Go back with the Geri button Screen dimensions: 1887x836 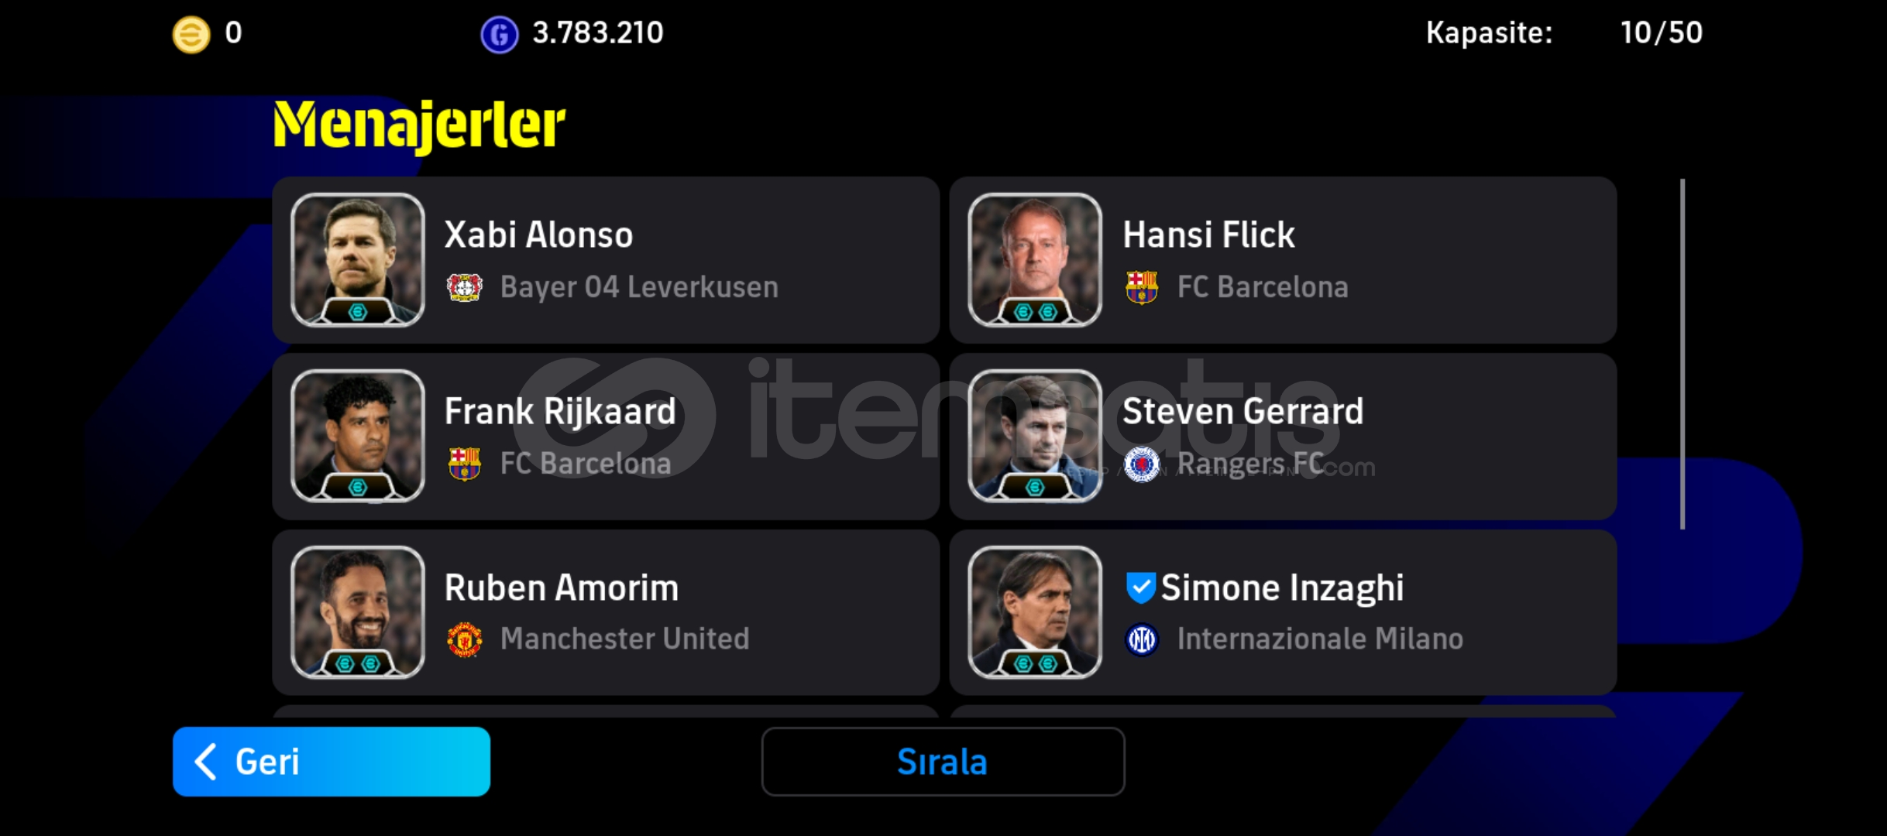[332, 762]
